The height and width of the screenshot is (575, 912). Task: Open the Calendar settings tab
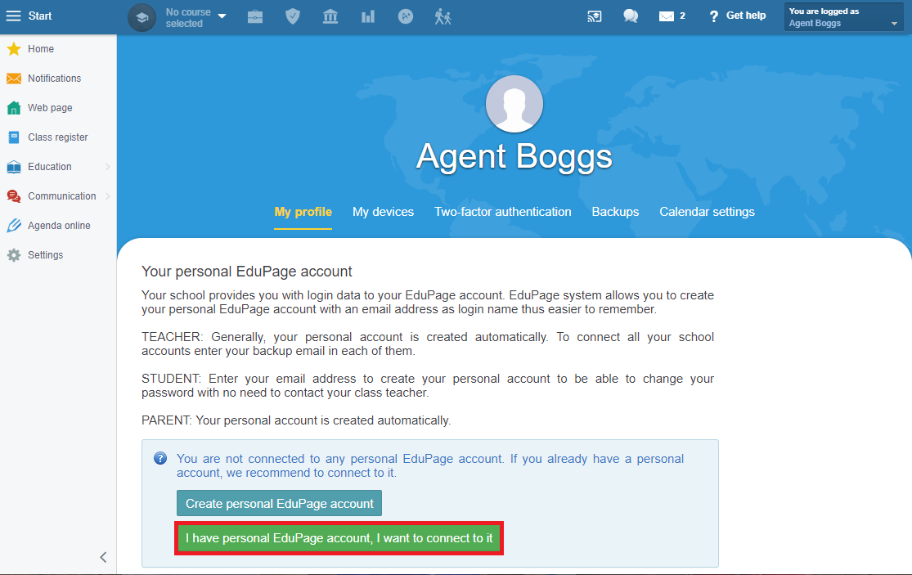pos(708,212)
